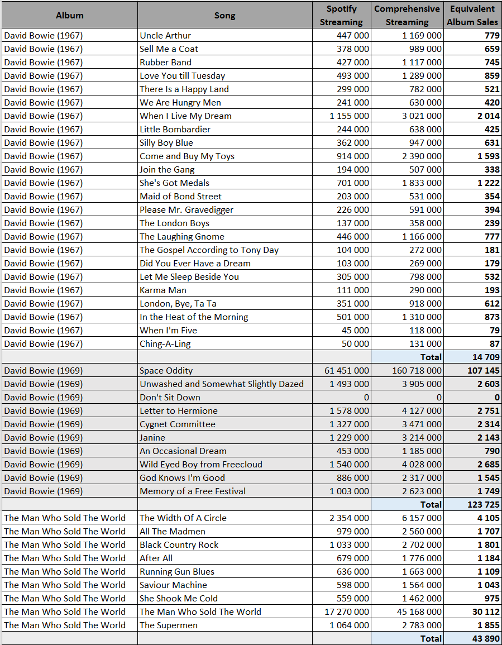502x645 pixels.
Task: Click Wild Eyed Boy from Freecloud cell
Action: [224, 465]
